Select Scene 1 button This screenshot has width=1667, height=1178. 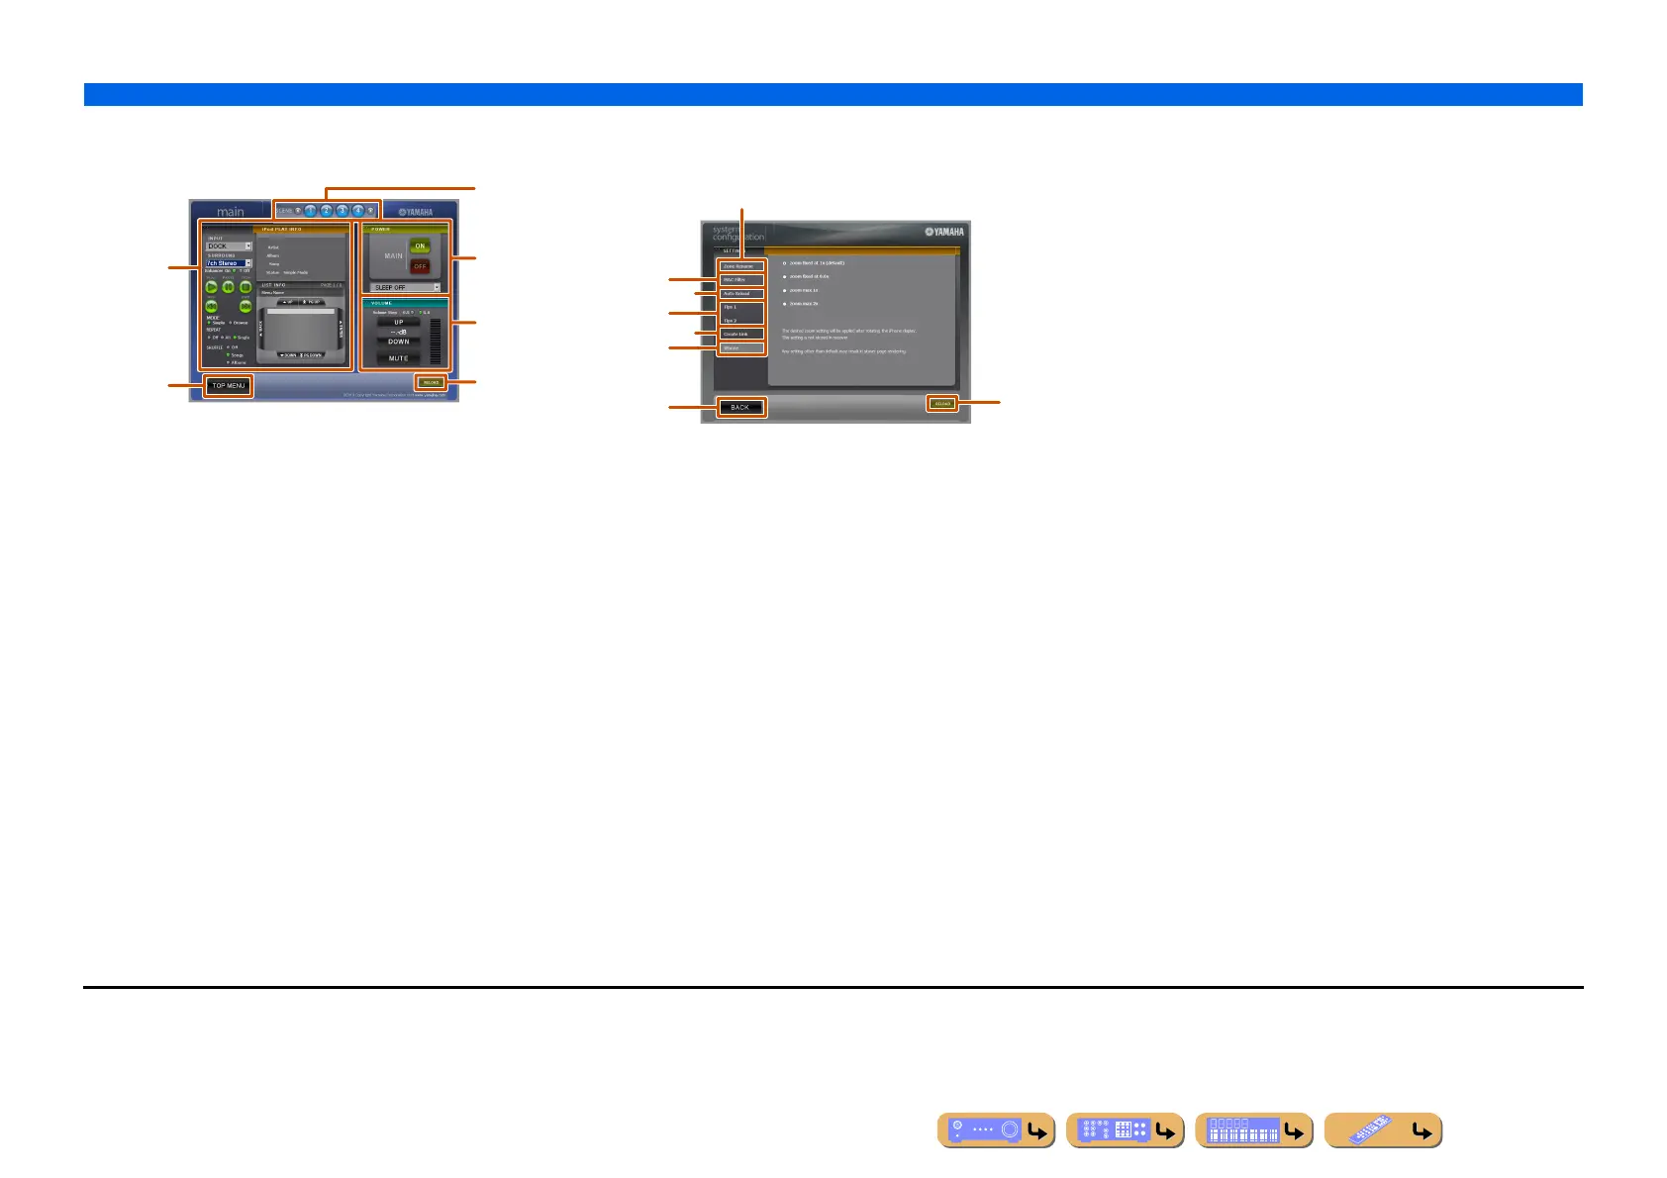tap(310, 211)
